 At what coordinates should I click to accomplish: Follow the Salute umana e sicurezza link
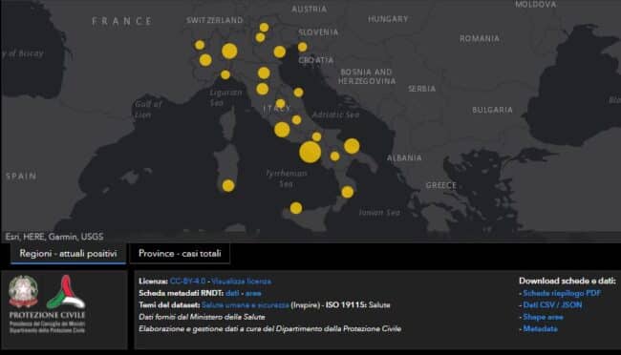click(x=246, y=305)
